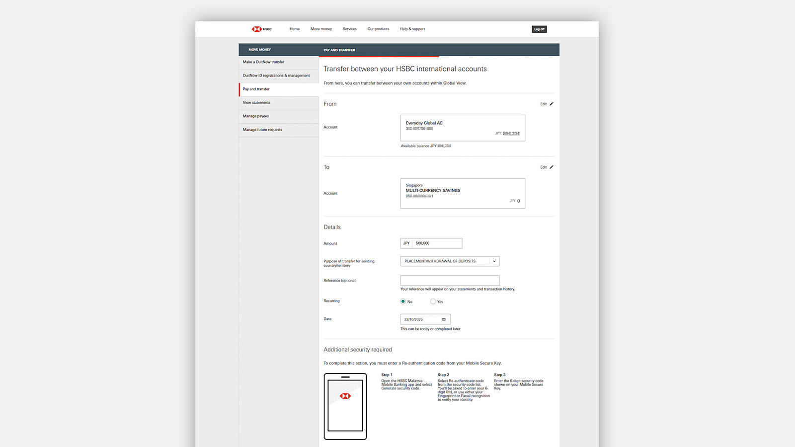Select No for Recurring

403,301
